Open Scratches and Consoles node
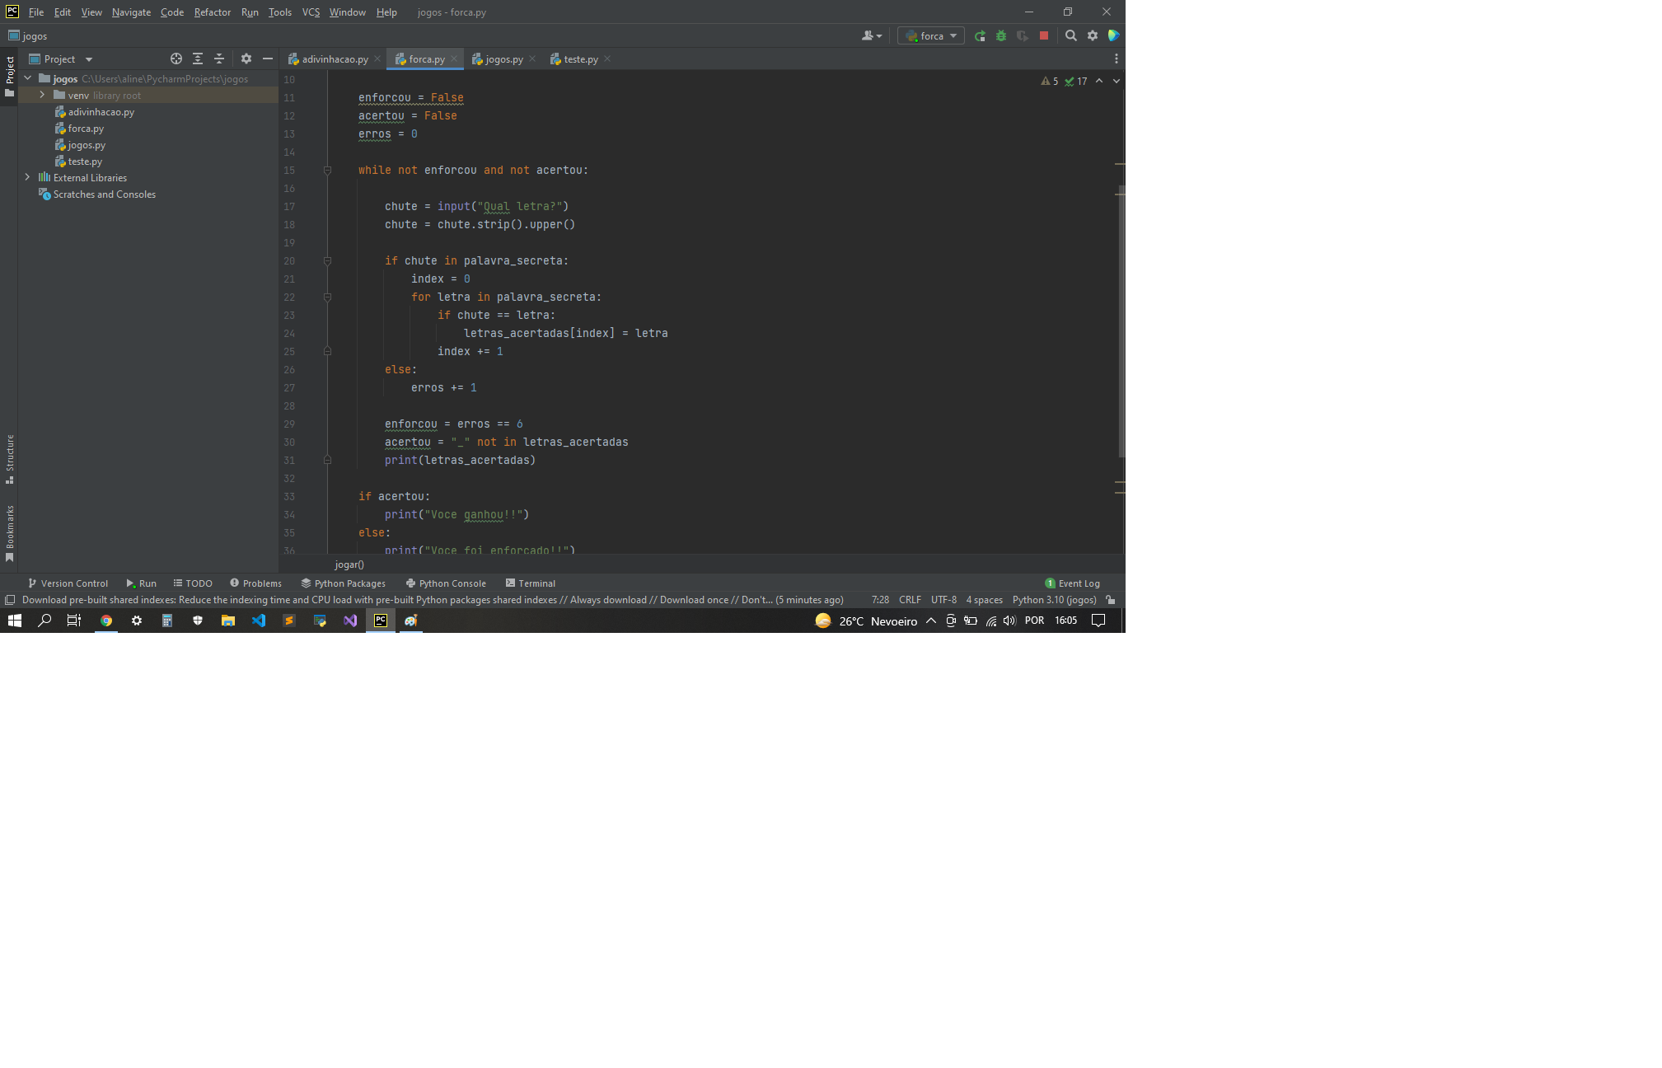The width and height of the screenshot is (1662, 1068). click(x=104, y=194)
